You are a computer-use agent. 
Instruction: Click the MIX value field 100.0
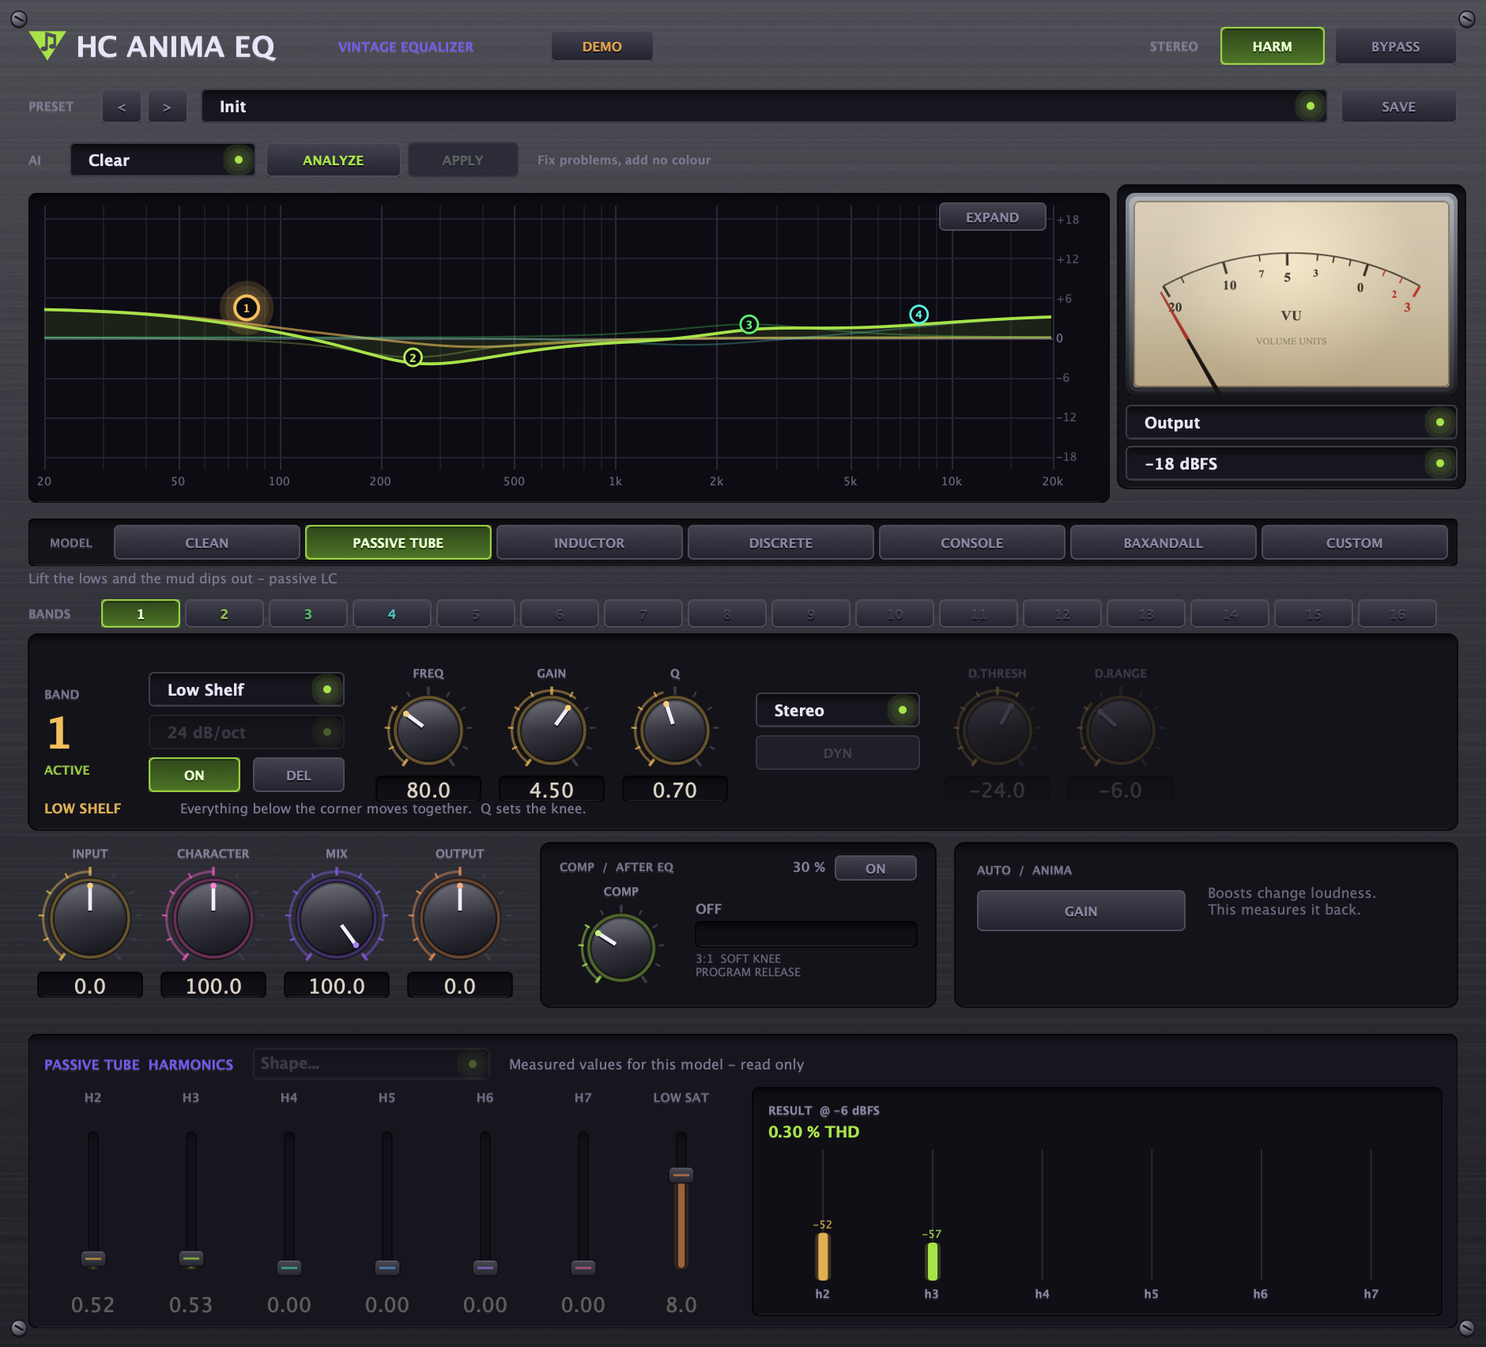pos(337,985)
